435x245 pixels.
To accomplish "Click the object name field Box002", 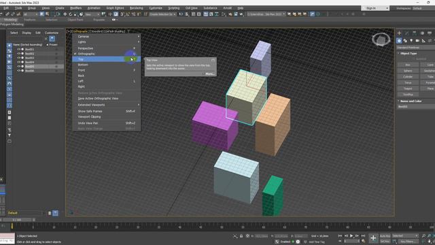I will (416, 107).
